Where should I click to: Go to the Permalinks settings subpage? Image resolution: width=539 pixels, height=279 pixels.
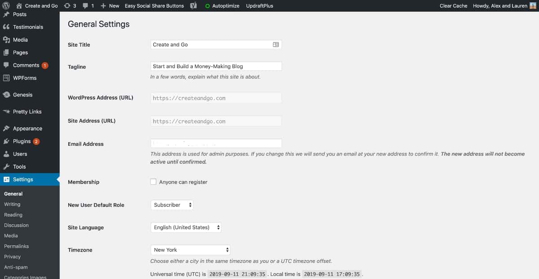tap(16, 246)
